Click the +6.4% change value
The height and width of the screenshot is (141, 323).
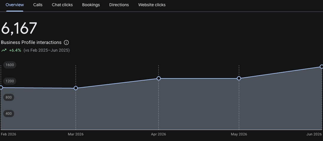15,50
